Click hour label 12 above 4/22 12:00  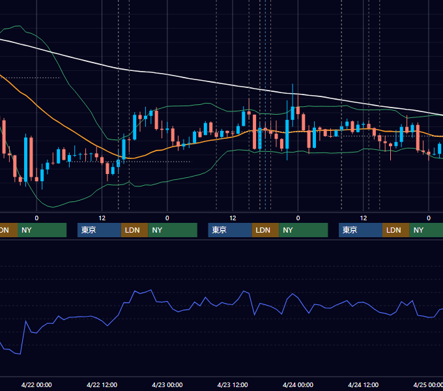(102, 218)
